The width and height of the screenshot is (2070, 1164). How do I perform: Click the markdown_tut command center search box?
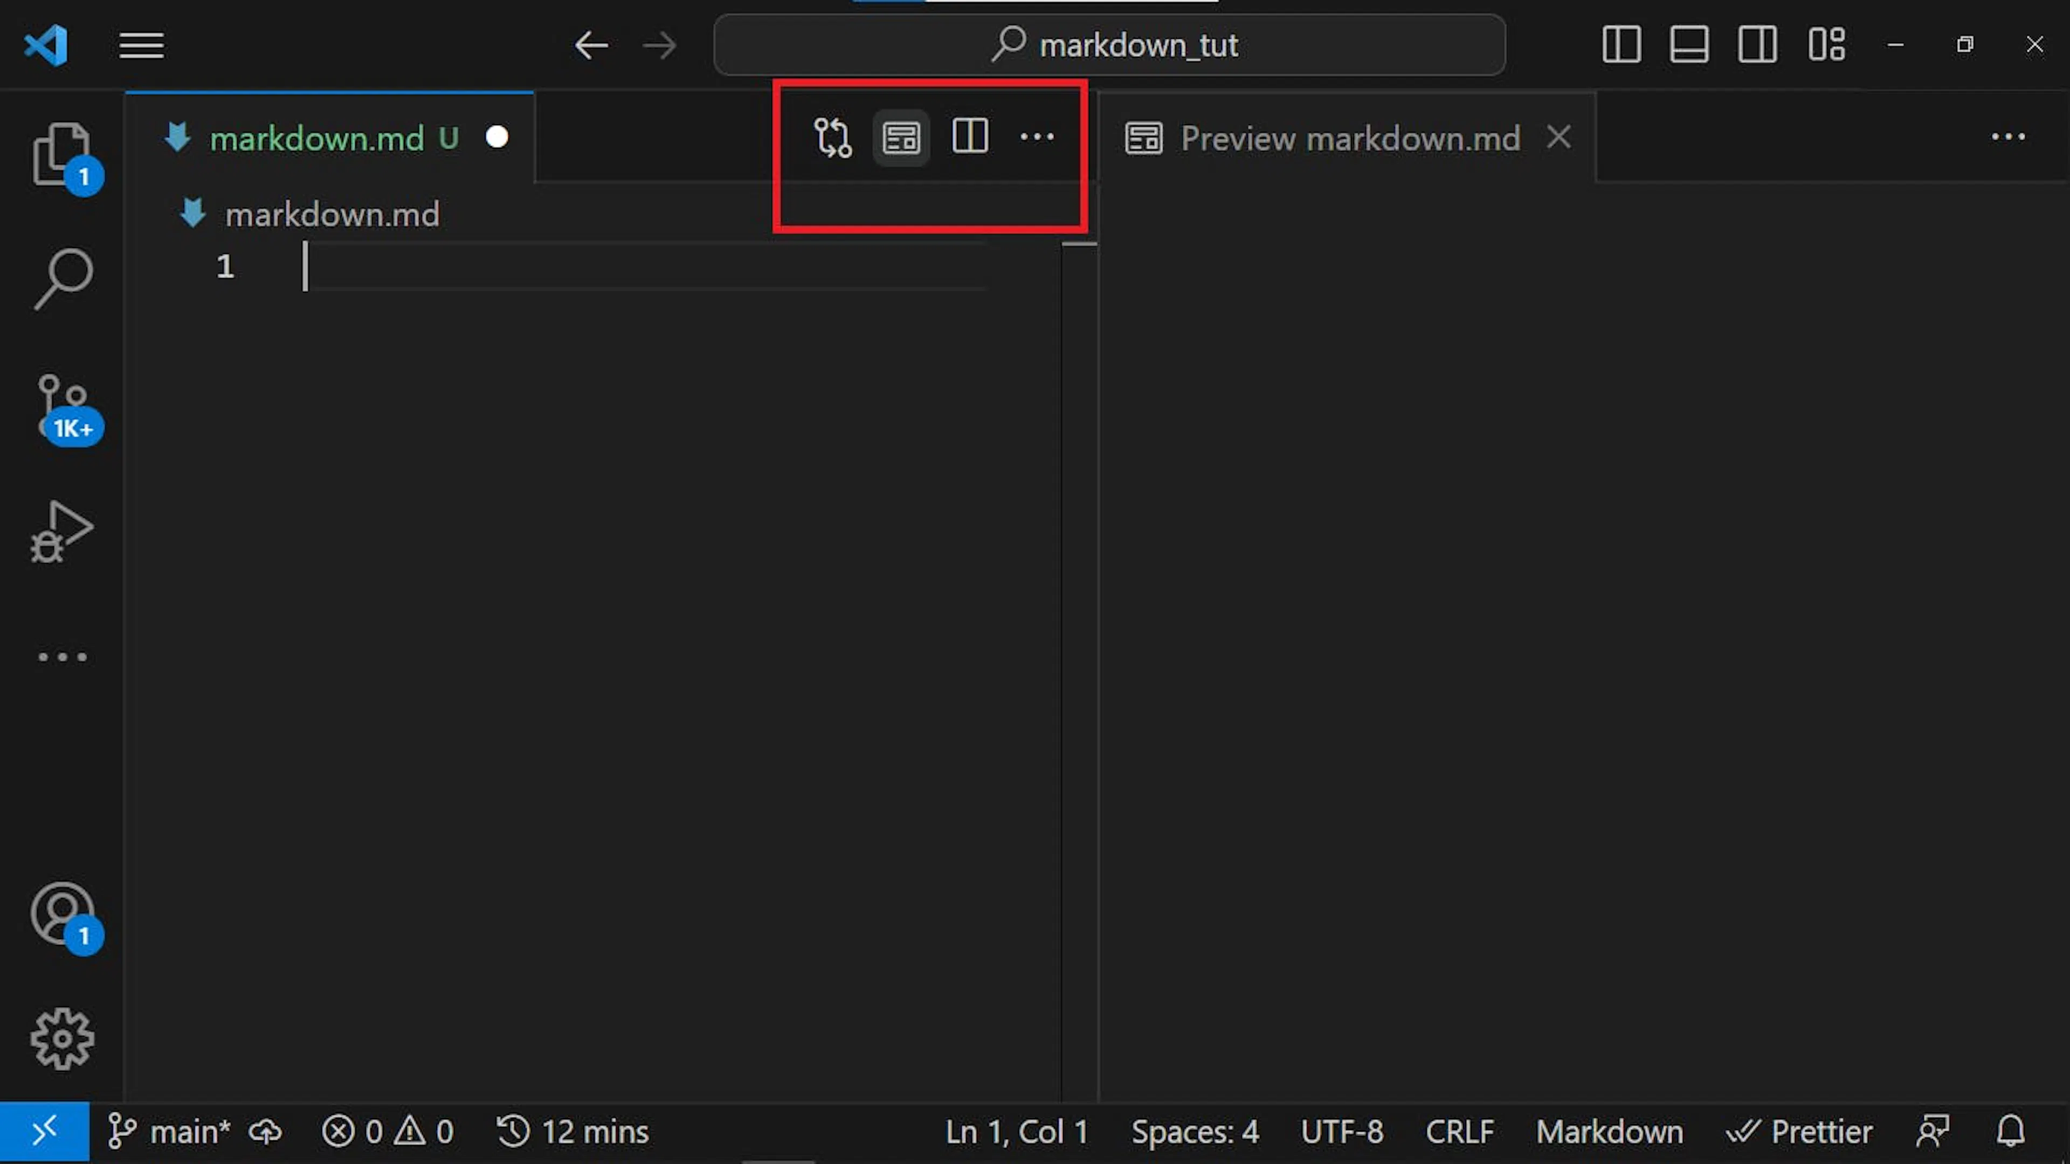tap(1109, 45)
